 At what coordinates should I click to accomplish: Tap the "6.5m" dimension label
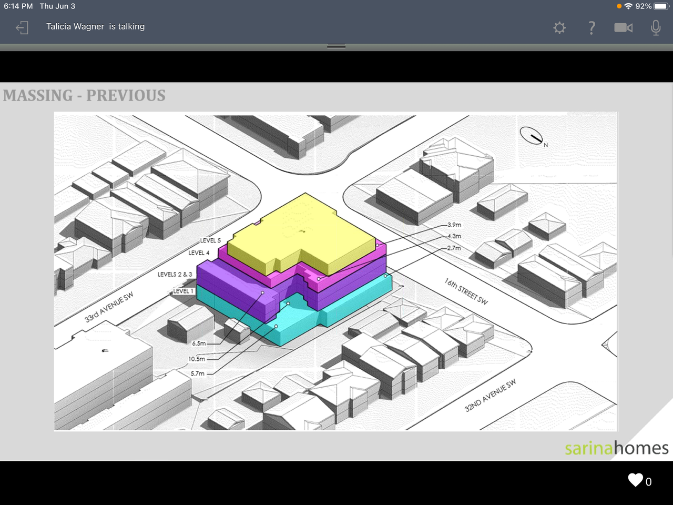(x=199, y=344)
